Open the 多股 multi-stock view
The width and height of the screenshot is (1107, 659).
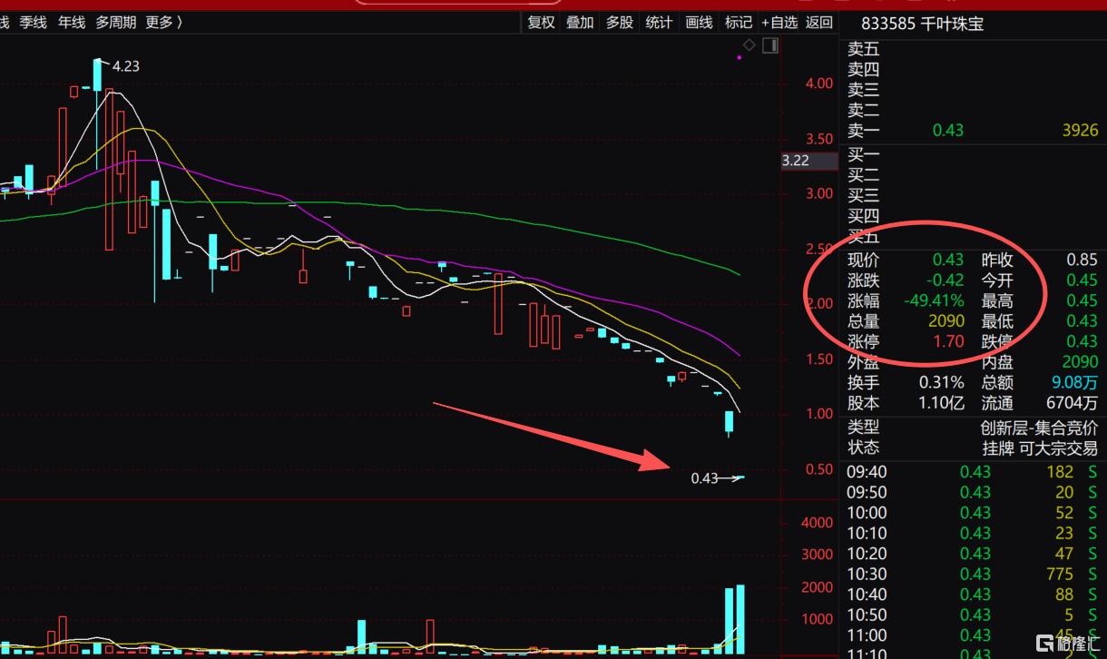pos(620,22)
